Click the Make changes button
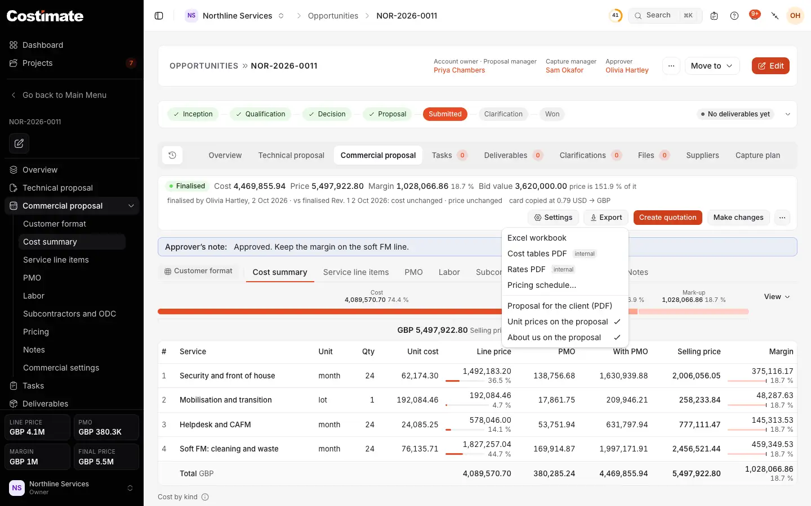This screenshot has width=811, height=506. point(738,218)
